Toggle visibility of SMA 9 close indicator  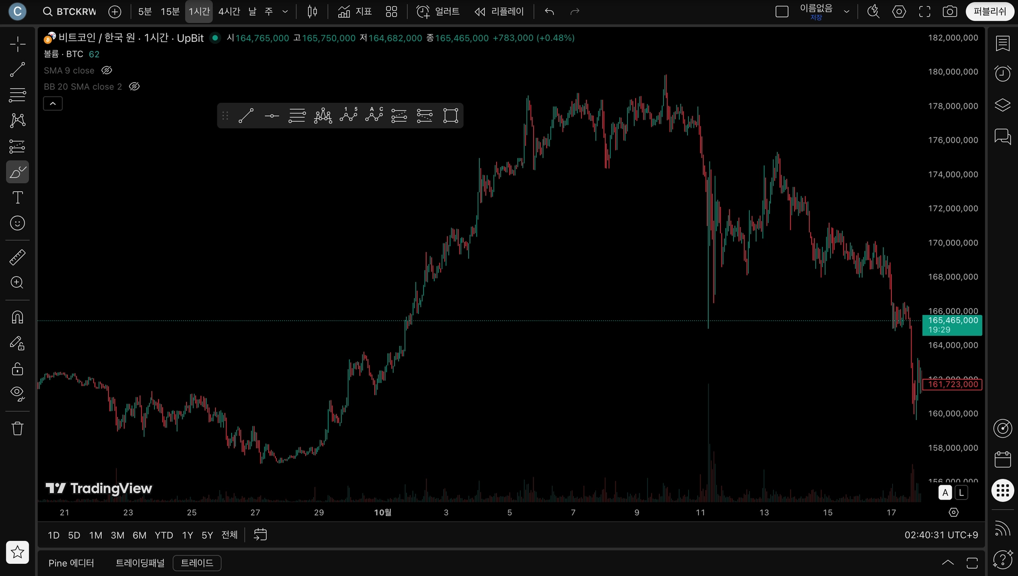coord(107,71)
